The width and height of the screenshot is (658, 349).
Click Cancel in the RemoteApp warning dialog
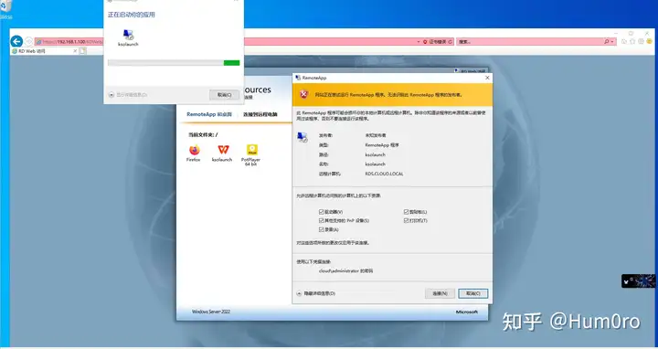pos(473,293)
